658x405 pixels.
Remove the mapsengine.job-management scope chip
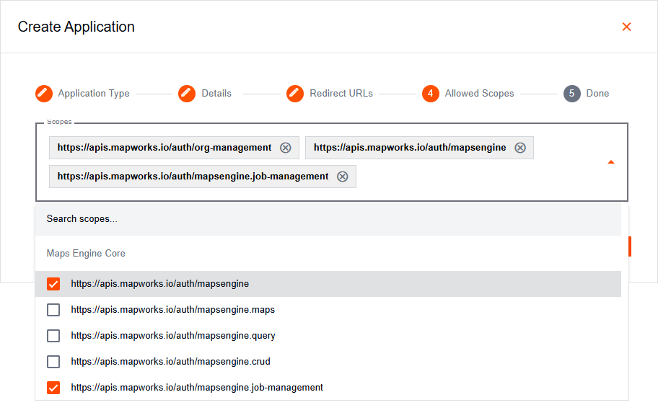click(343, 177)
